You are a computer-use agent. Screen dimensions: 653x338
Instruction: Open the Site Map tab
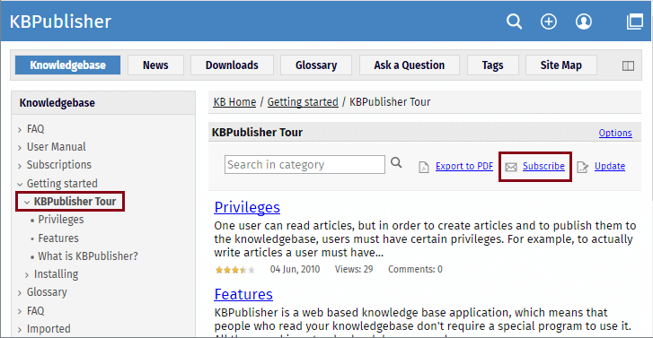(561, 65)
